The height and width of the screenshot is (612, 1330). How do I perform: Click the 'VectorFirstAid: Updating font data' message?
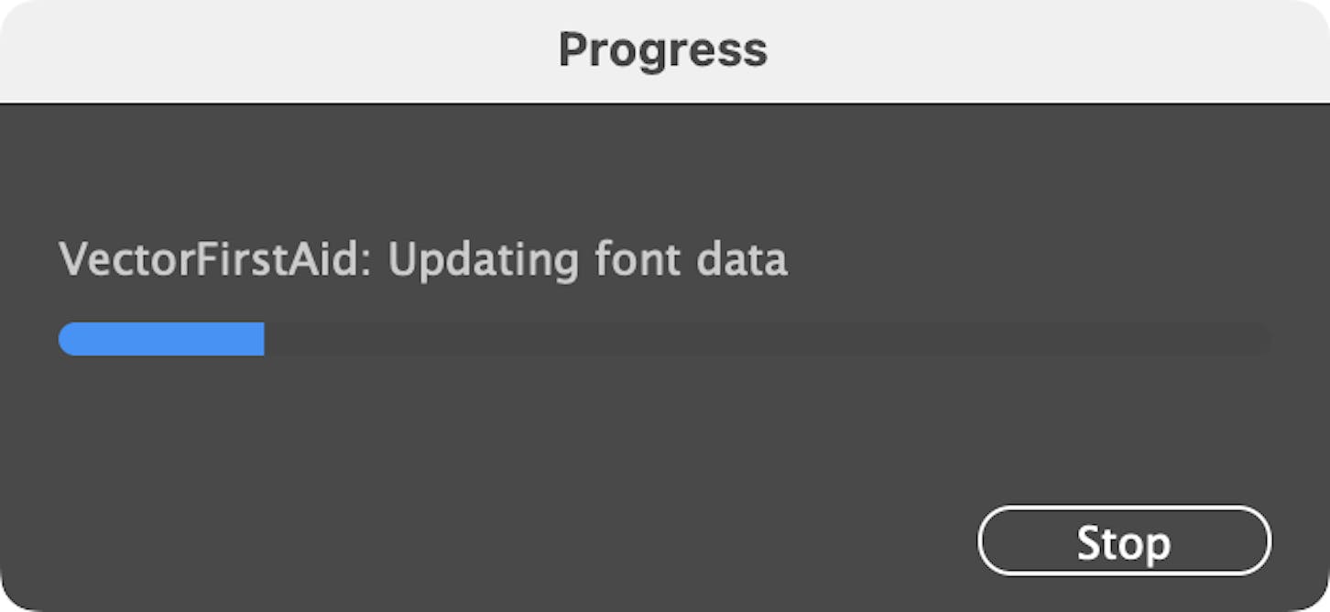tap(423, 259)
